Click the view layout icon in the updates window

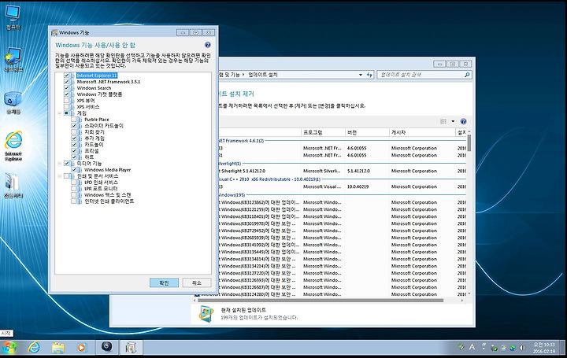coord(443,121)
